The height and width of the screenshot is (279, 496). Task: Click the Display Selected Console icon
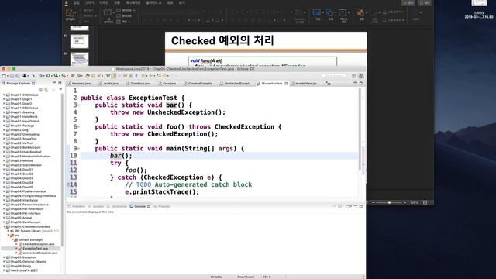click(339, 206)
